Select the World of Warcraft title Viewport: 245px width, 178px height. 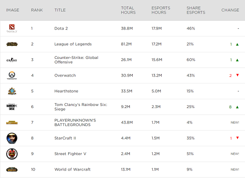click(73, 169)
